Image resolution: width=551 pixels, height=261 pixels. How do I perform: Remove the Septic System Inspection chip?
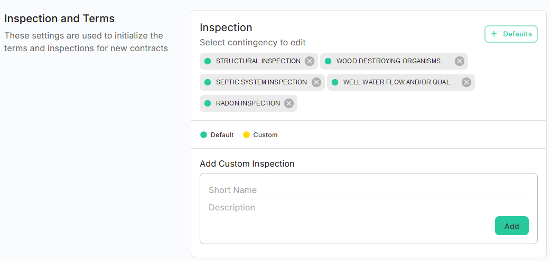click(x=316, y=82)
